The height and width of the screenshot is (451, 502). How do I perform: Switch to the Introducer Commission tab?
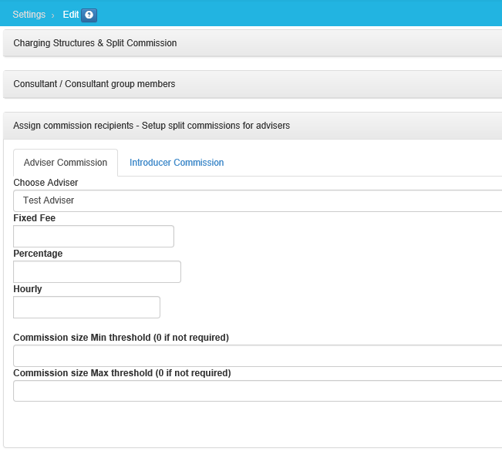pos(177,163)
